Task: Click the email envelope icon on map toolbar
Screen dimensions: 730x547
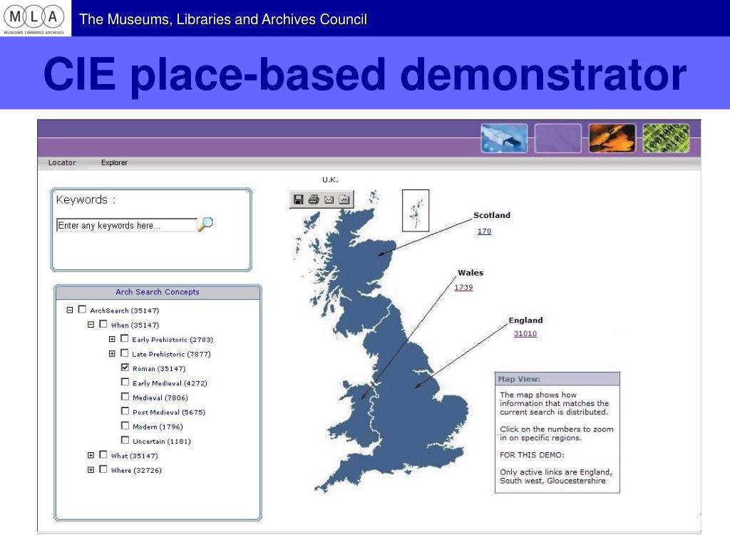Action: tap(329, 199)
